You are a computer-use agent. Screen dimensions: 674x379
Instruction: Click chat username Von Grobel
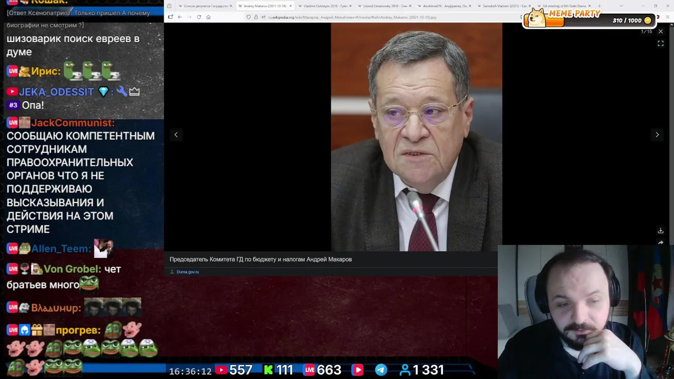point(72,269)
